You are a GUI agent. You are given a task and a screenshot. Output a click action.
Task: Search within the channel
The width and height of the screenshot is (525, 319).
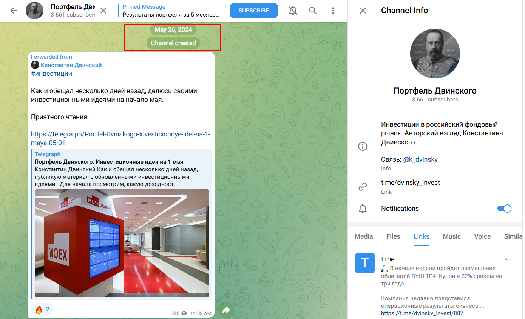pos(313,11)
